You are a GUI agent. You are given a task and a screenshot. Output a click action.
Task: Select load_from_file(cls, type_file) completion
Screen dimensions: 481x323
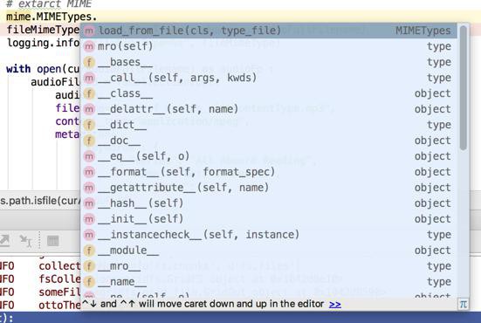coord(268,31)
